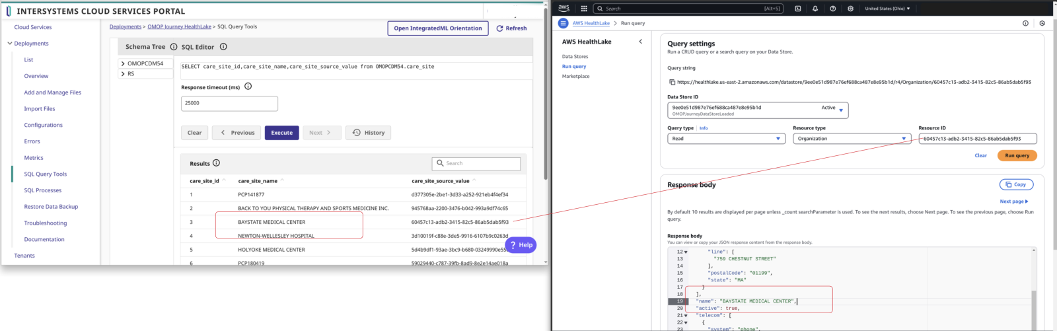Open the AWS clock panel icon at the right of the breadcrumb bar

(1042, 23)
